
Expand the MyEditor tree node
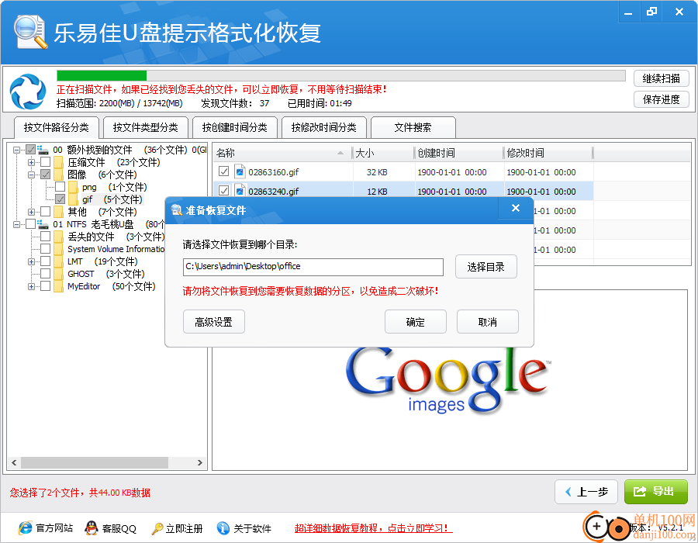coord(31,287)
